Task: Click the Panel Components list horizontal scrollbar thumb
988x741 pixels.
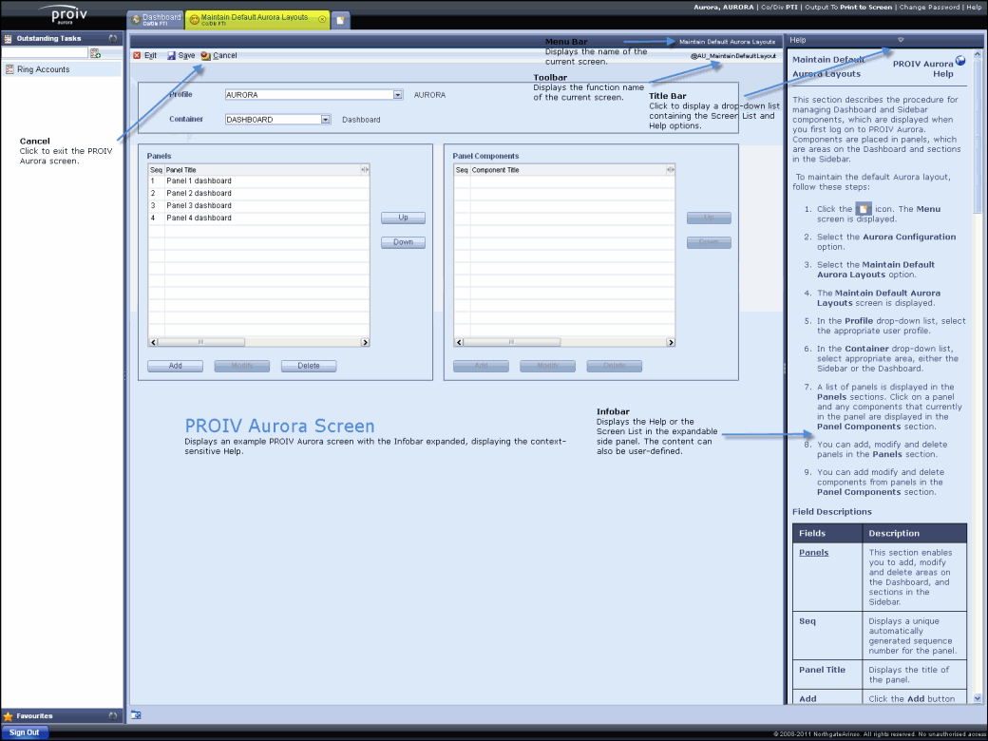Action: tap(512, 342)
